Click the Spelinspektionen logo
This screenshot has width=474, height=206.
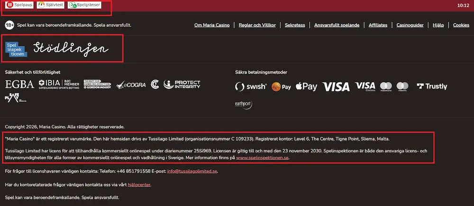click(x=16, y=49)
